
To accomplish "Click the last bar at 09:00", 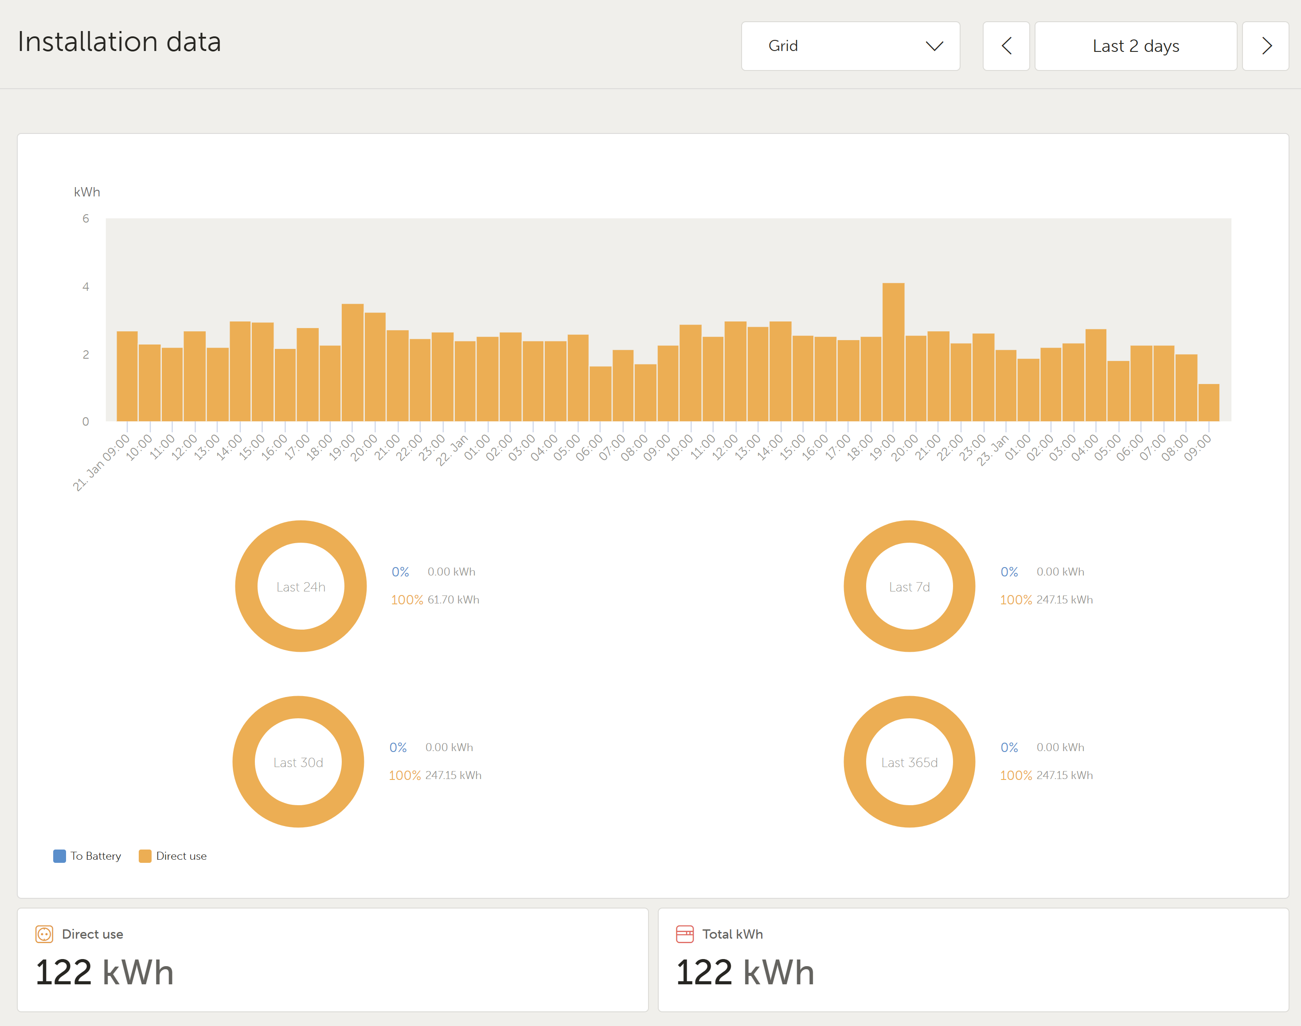I will coord(1208,403).
